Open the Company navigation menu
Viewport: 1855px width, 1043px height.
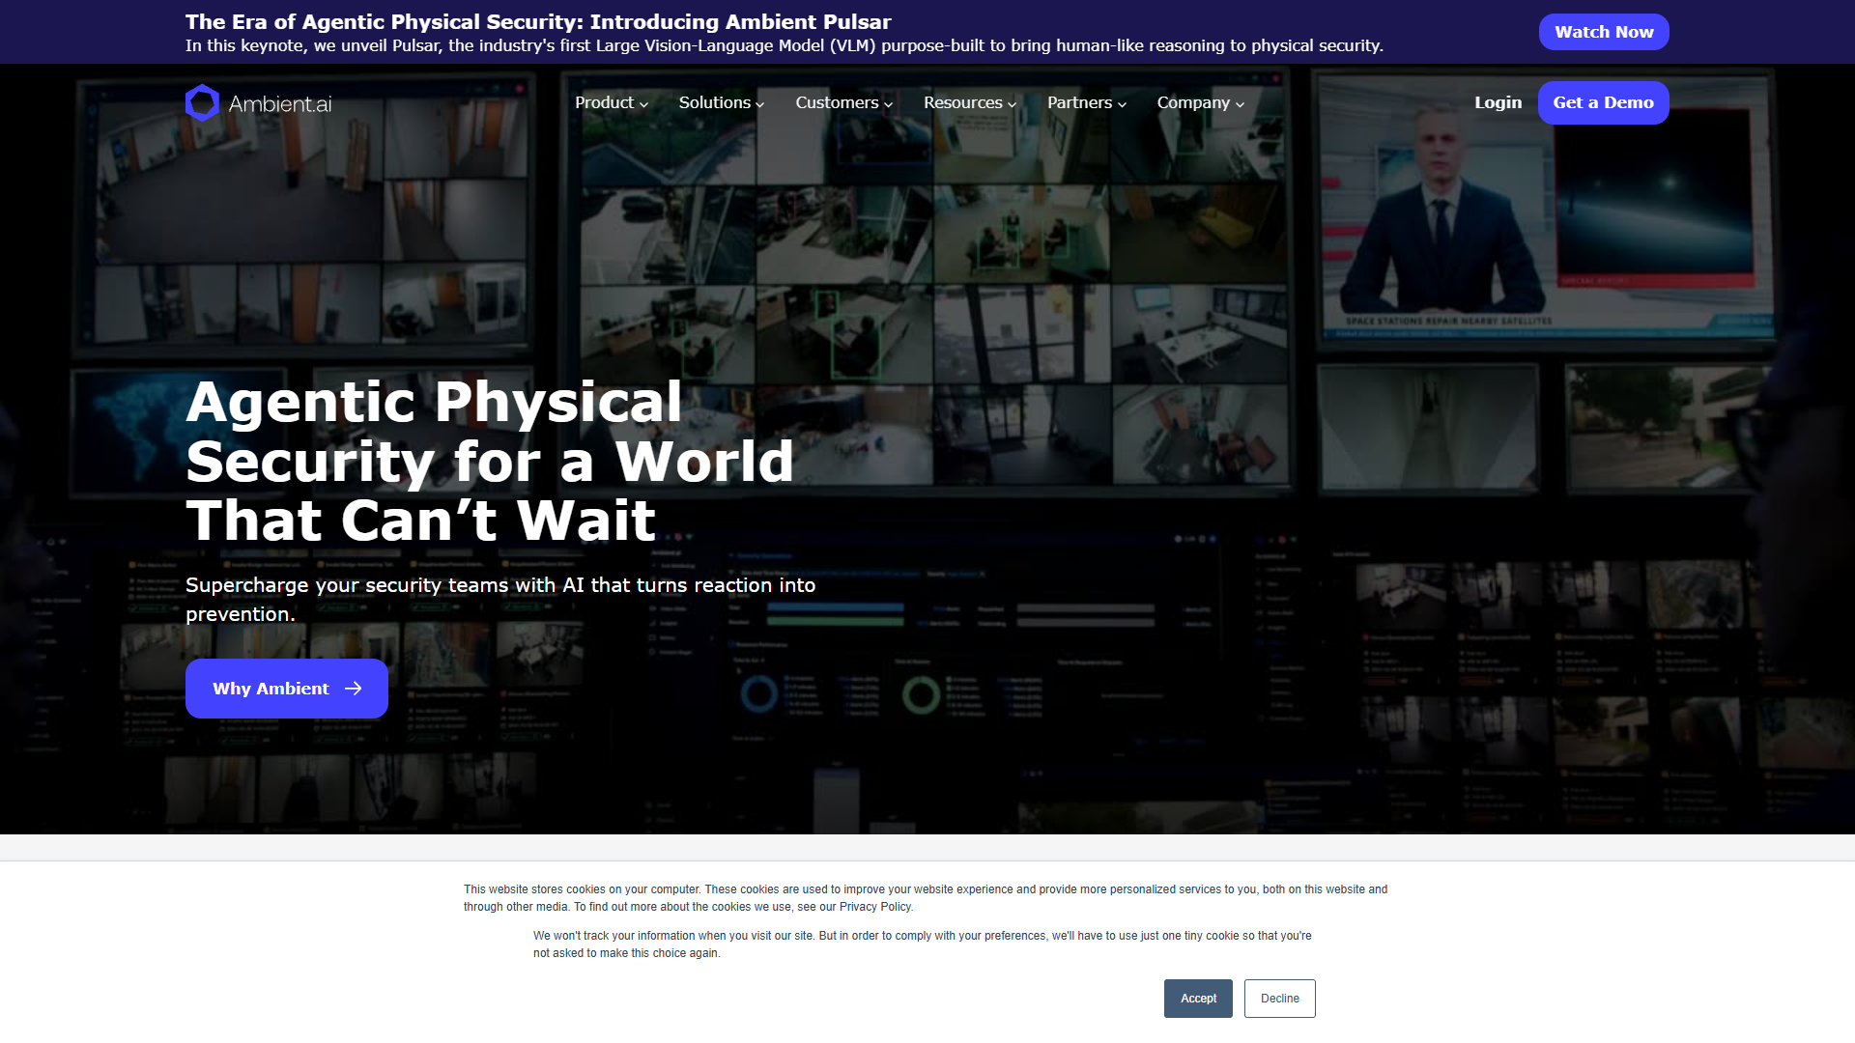tap(1201, 102)
